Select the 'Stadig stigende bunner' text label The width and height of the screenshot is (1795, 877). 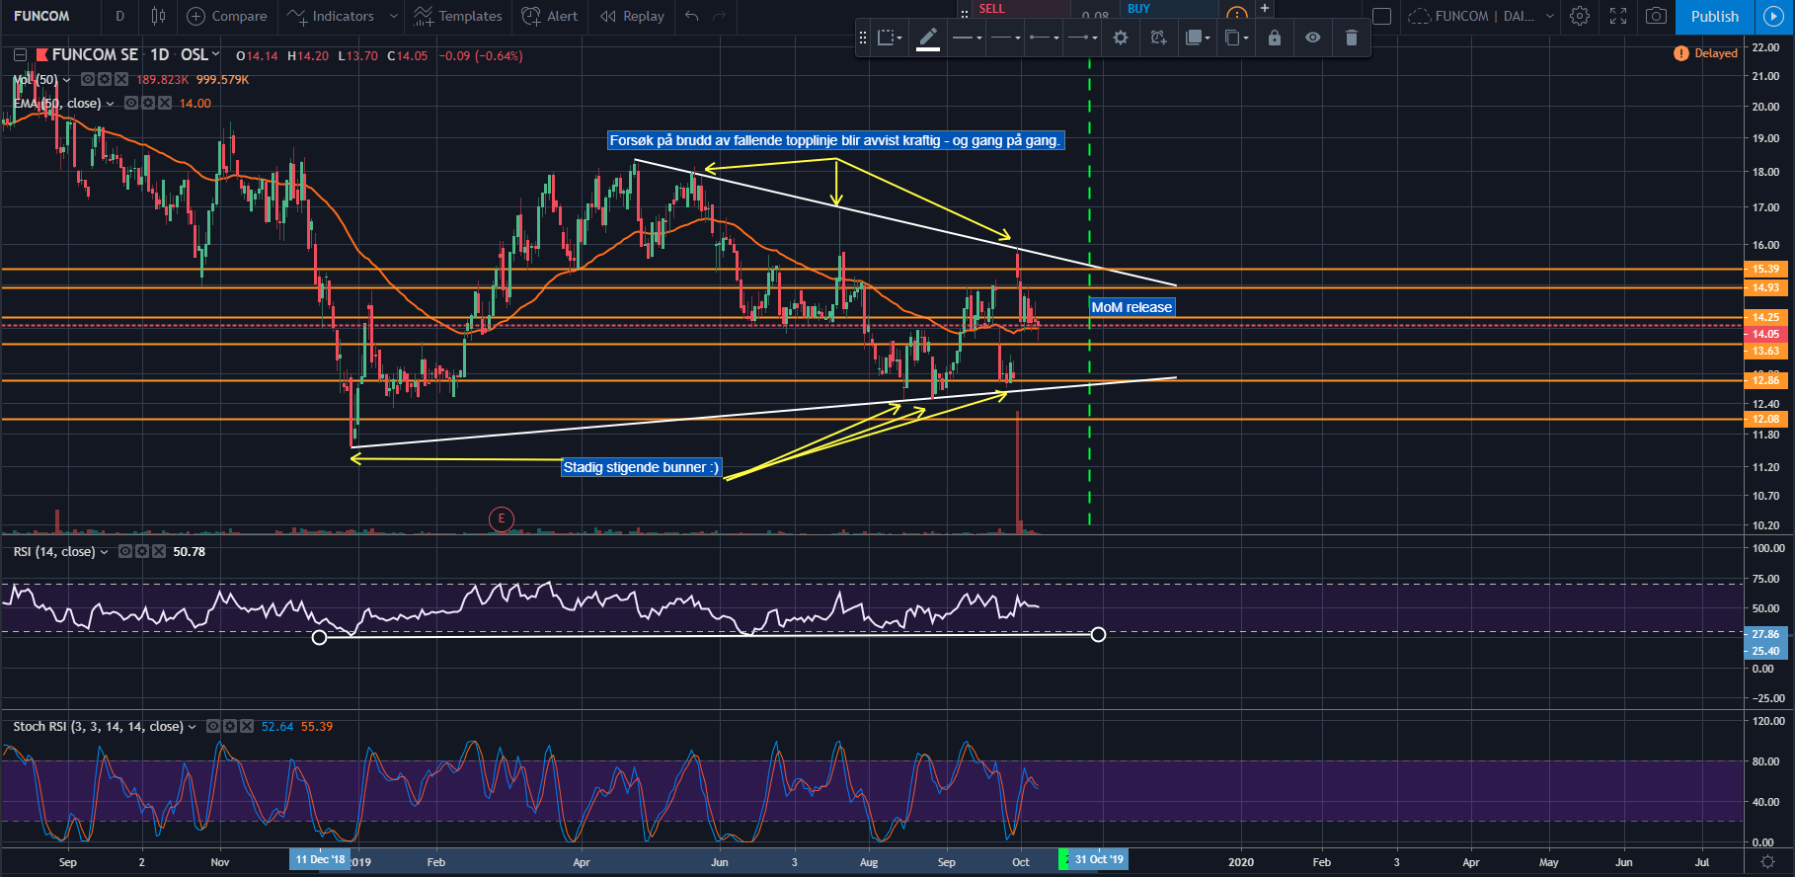(641, 467)
